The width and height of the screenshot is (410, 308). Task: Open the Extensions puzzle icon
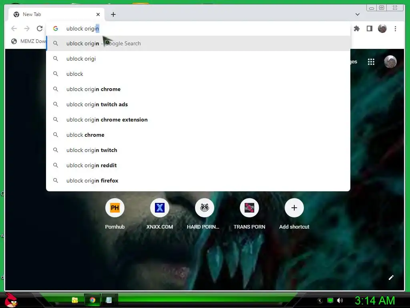click(x=357, y=28)
